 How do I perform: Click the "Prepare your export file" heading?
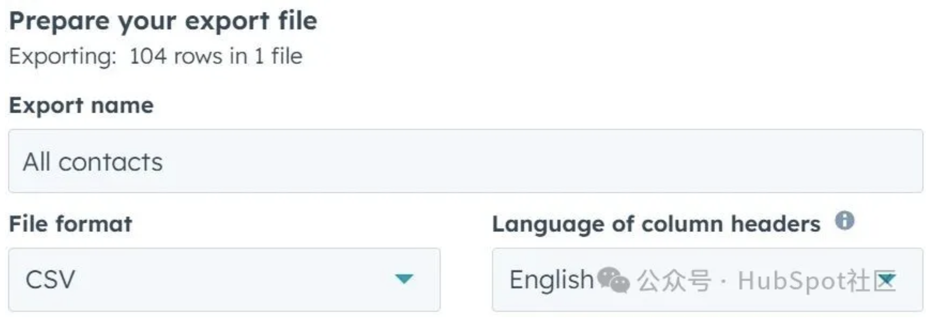click(x=163, y=21)
